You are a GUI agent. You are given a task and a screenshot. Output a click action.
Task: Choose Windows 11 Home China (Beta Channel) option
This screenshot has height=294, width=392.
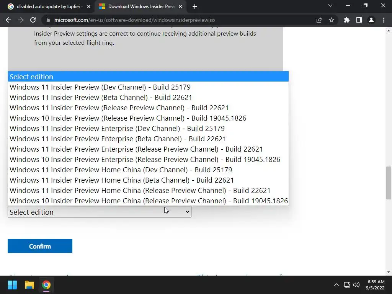(x=148, y=180)
